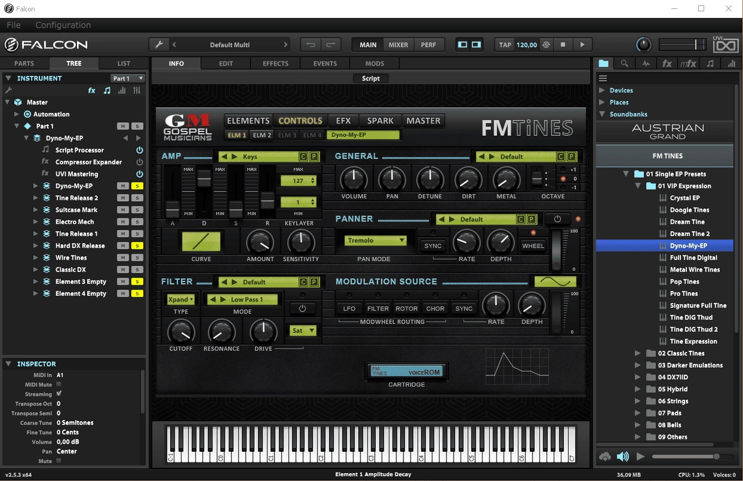Switch to the MODS tab
This screenshot has height=481, width=743.
pyautogui.click(x=375, y=64)
